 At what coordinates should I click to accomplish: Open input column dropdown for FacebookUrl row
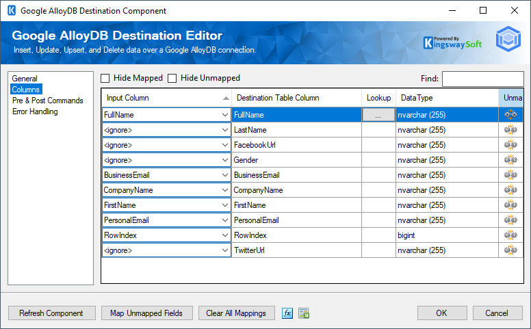(x=225, y=145)
